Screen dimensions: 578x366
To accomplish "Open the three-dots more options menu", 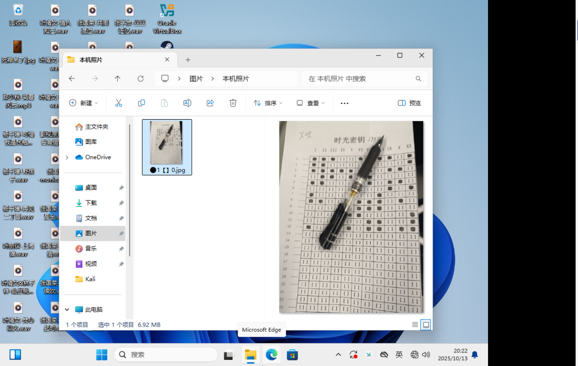I will coord(344,103).
